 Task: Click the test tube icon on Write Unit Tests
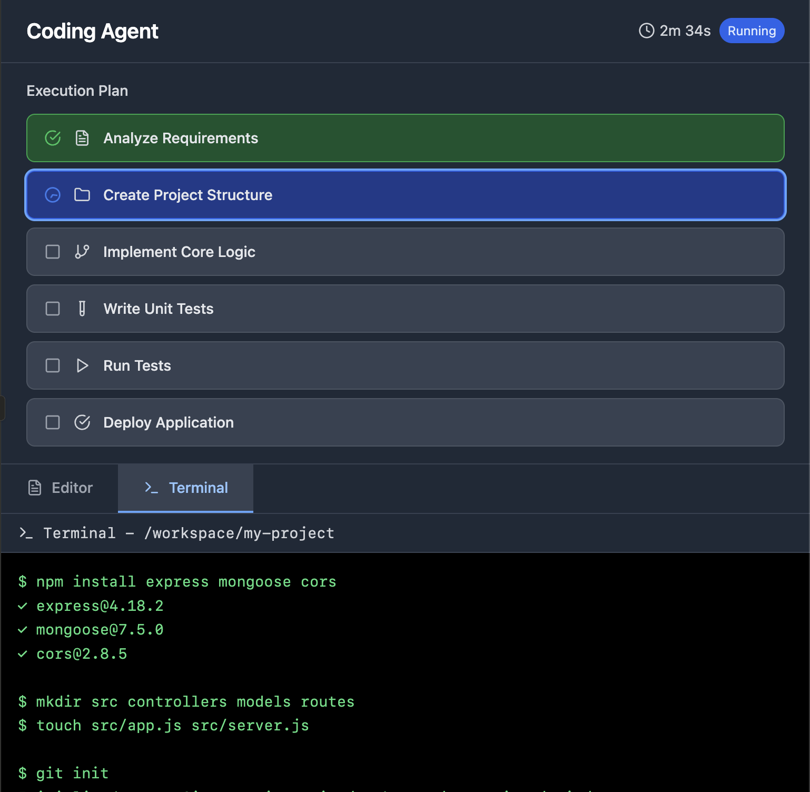82,309
